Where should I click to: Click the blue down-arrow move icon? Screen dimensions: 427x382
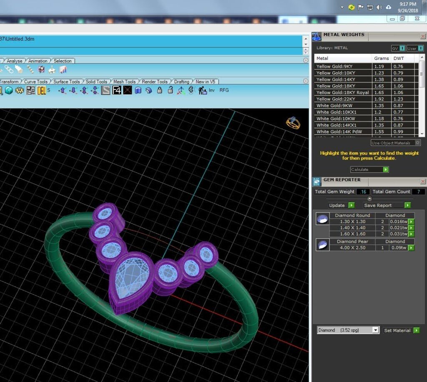point(73,90)
